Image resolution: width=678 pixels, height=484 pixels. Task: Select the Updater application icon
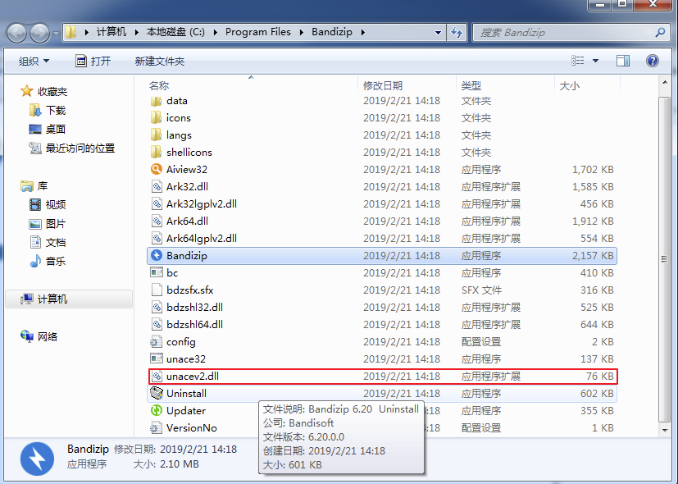pyautogui.click(x=156, y=410)
